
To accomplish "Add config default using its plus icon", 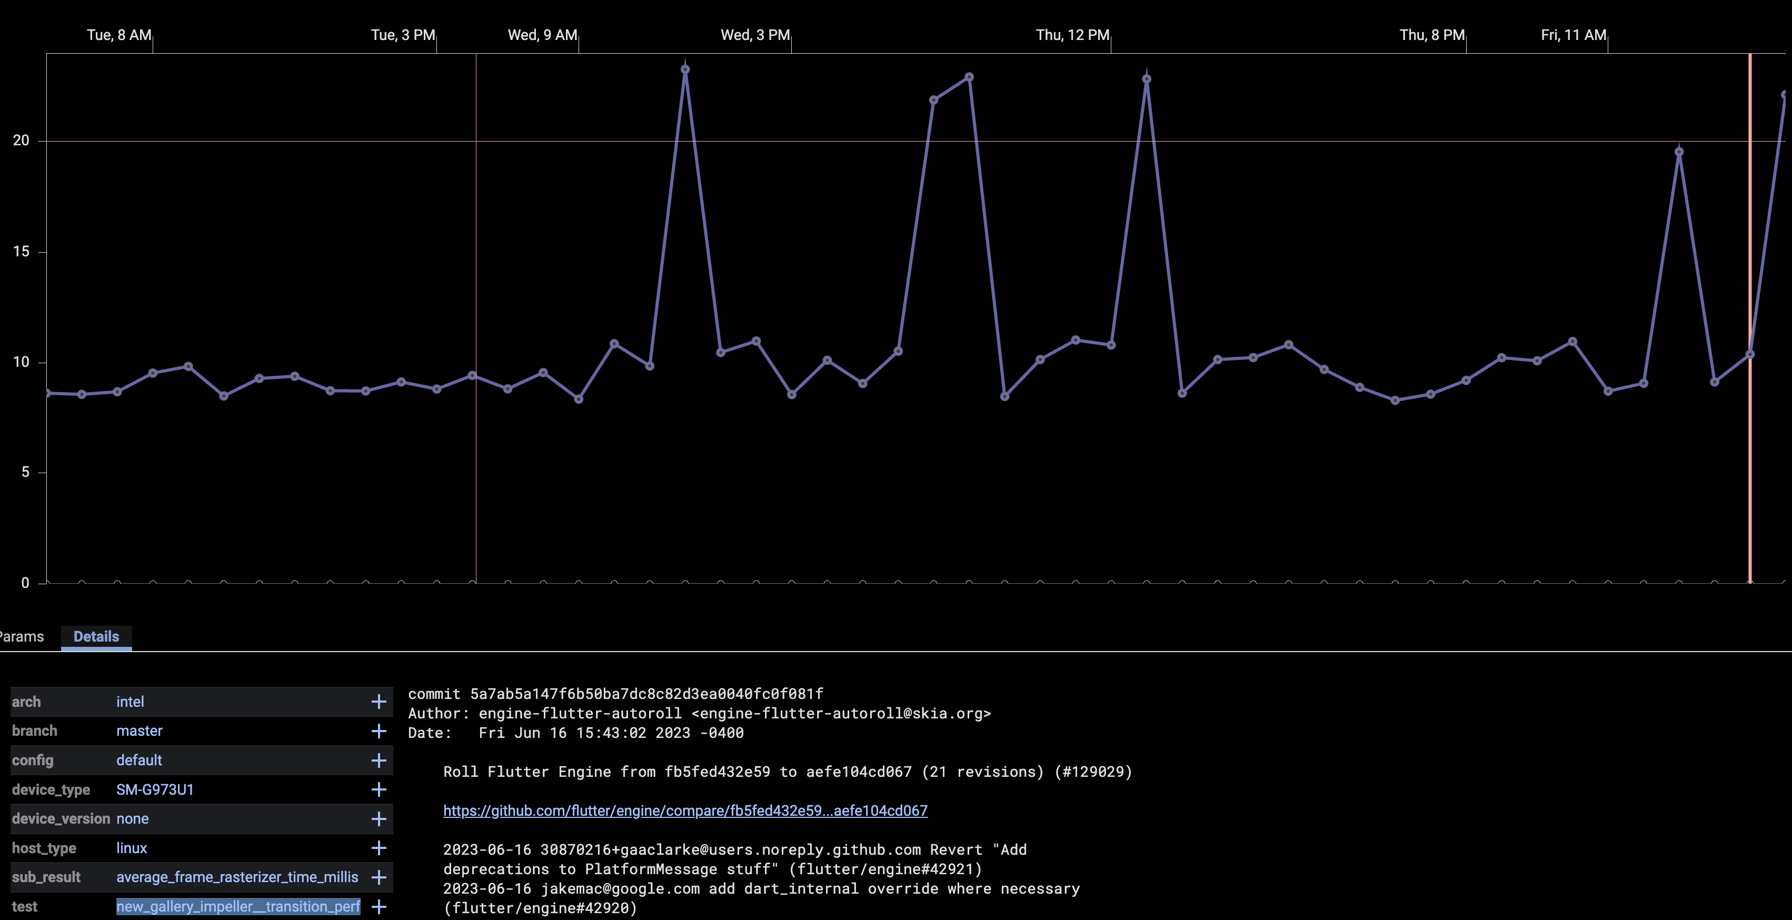I will (x=379, y=760).
